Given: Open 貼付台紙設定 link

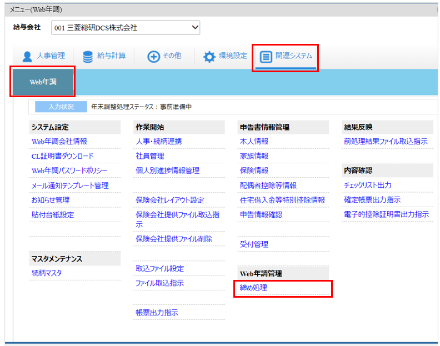Looking at the screenshot, I should pyautogui.click(x=53, y=215).
